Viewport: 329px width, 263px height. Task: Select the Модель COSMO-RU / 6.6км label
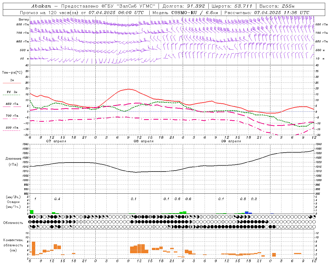click(185, 13)
